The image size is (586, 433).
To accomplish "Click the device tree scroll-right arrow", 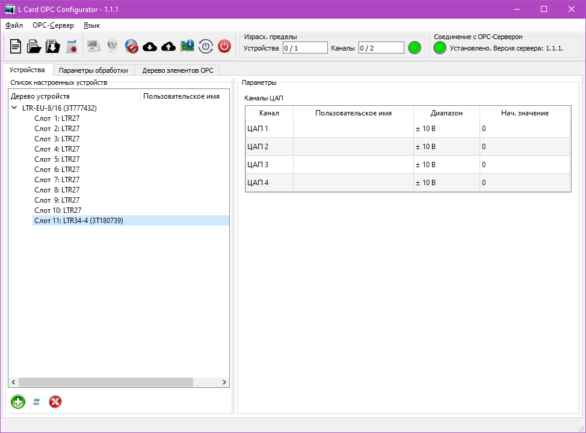I will (x=224, y=382).
